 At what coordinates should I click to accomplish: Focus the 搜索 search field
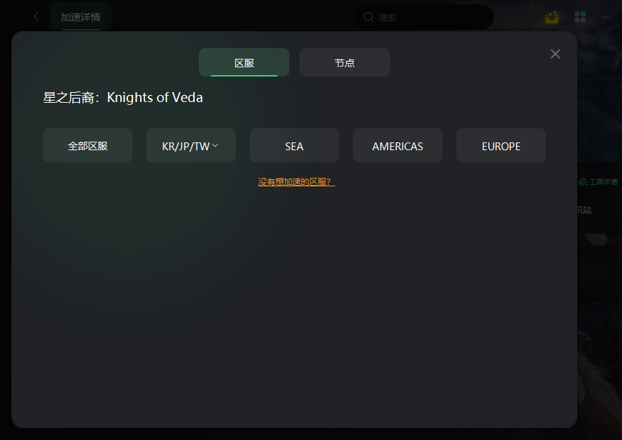click(x=425, y=17)
